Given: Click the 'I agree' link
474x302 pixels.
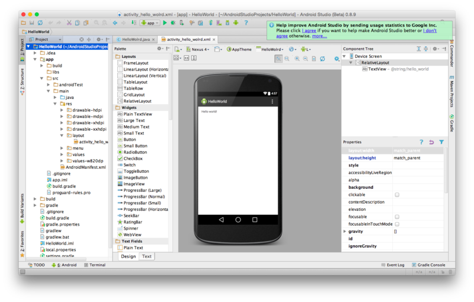Looking at the screenshot, I should click(309, 31).
